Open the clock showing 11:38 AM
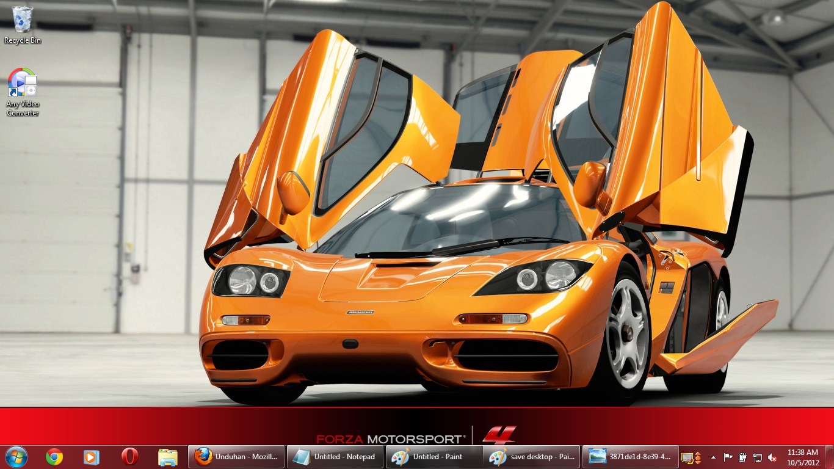 tap(803, 457)
